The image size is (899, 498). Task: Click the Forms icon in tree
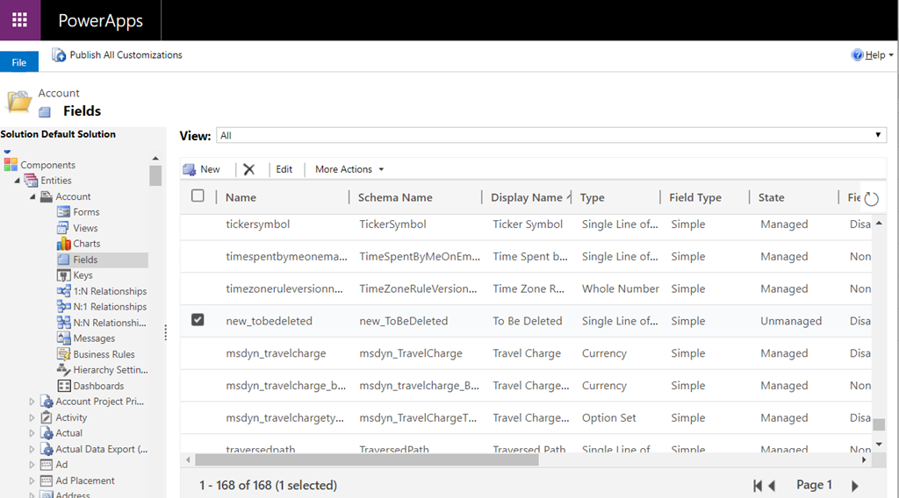coord(63,212)
